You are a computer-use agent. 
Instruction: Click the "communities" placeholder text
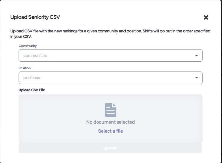point(35,56)
